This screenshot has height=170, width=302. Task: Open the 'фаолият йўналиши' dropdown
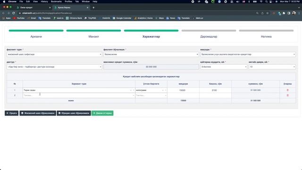(151, 54)
